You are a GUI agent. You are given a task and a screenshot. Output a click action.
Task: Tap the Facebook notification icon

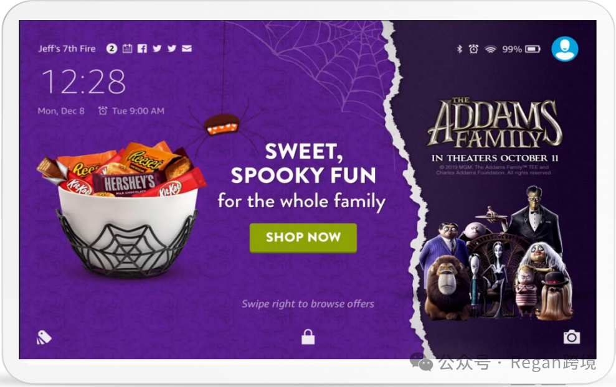142,49
